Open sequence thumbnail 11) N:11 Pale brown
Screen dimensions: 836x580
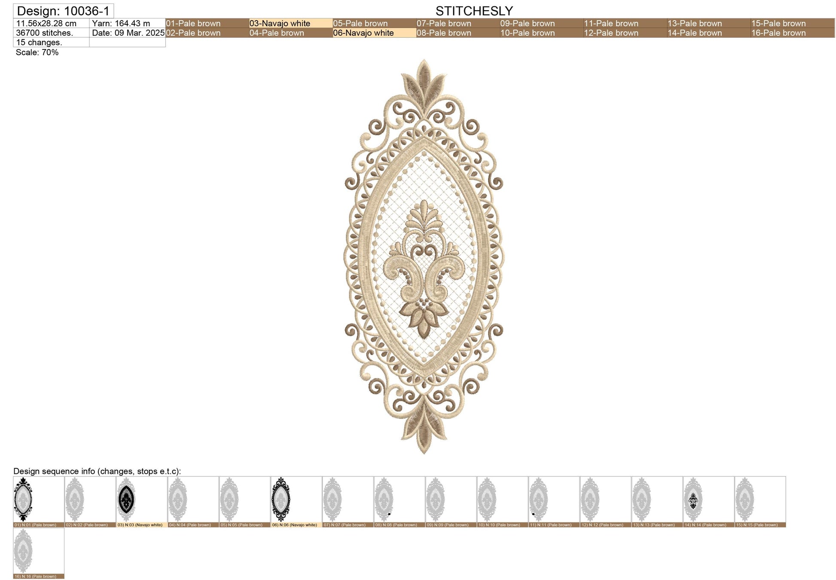554,501
